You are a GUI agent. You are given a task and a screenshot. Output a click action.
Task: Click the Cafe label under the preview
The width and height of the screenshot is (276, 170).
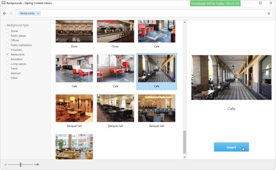[231, 109]
